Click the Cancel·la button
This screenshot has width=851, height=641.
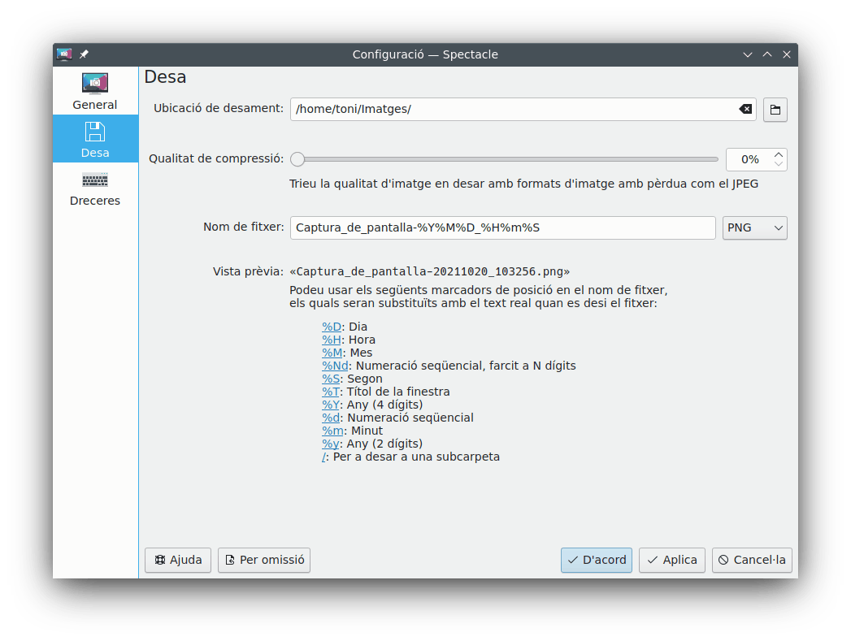(x=752, y=560)
